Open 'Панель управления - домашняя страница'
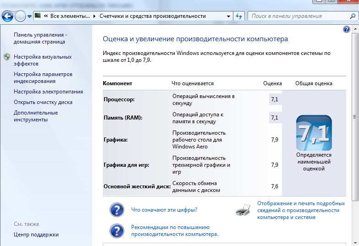This screenshot has width=359, height=246. tap(40, 38)
